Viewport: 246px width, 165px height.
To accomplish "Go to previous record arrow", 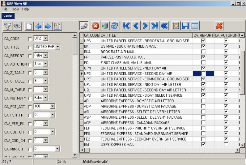I will click(136, 26).
